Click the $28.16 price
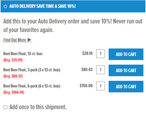This screenshot has height=114, width=146. point(87,53)
